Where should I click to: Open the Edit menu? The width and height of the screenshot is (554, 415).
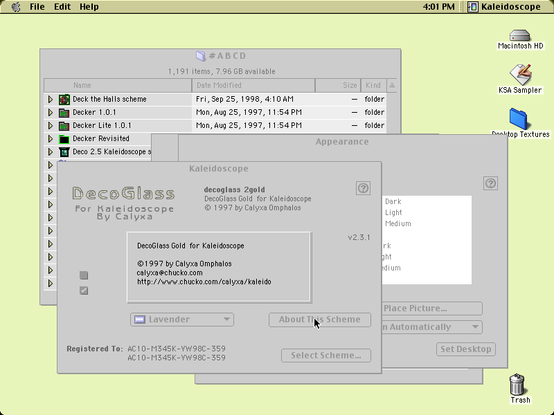click(x=62, y=7)
